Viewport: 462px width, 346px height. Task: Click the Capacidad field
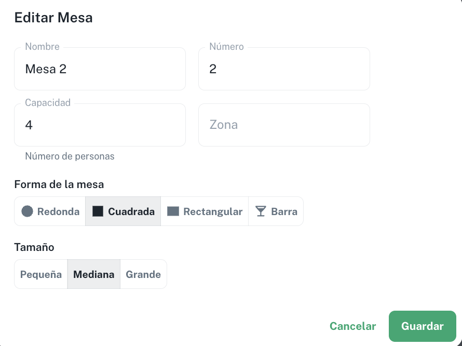[x=100, y=125]
